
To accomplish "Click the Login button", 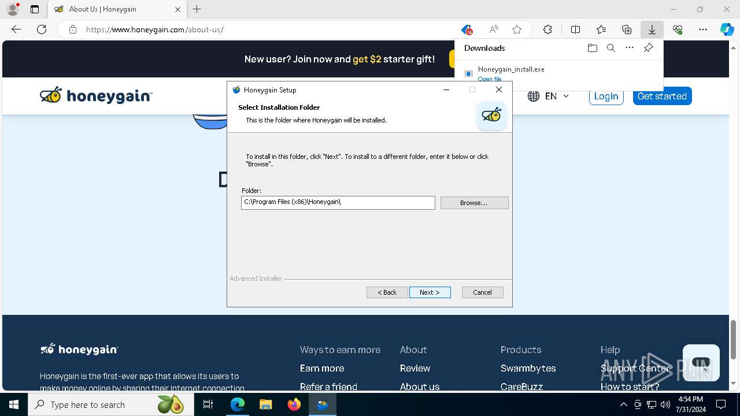I will pyautogui.click(x=606, y=96).
